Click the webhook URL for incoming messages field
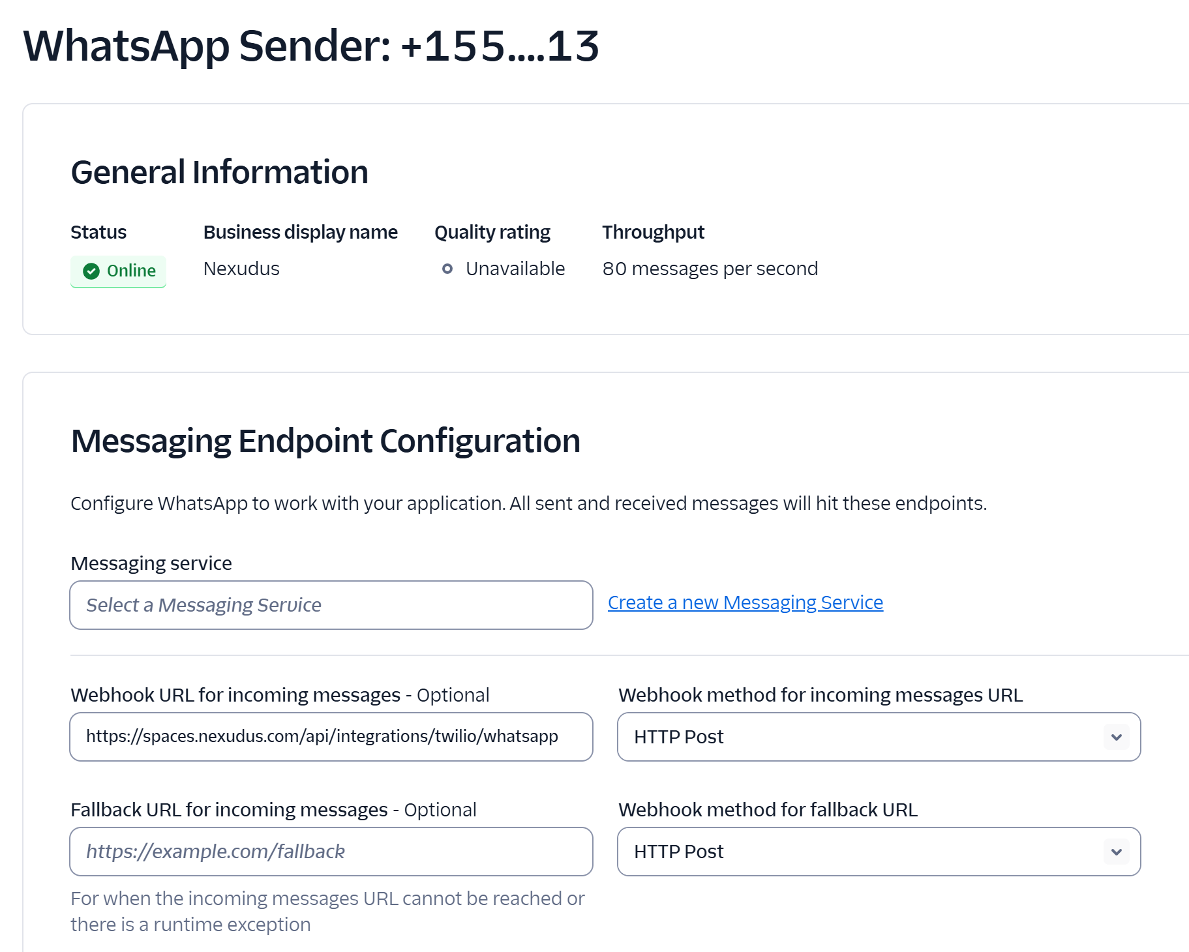This screenshot has height=952, width=1189. coord(331,737)
